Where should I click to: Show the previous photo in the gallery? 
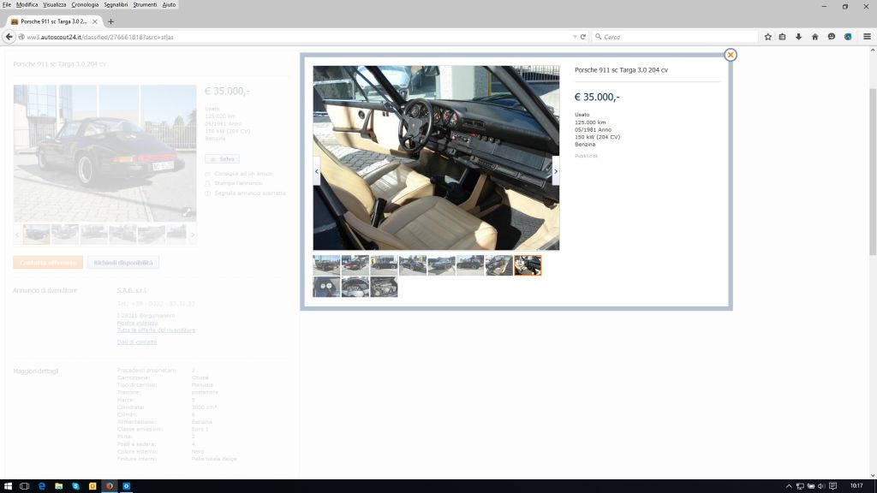click(317, 171)
